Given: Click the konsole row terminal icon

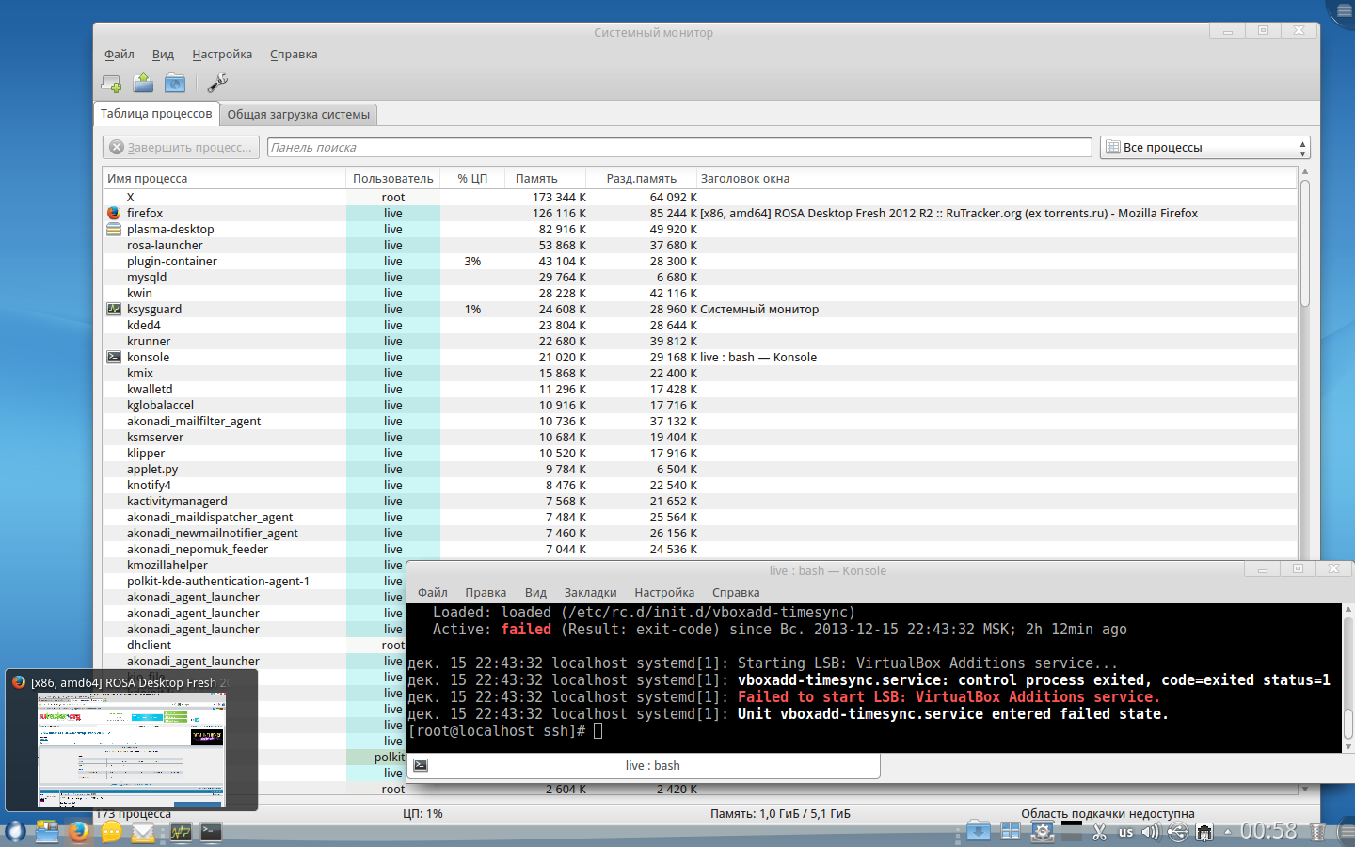Looking at the screenshot, I should pos(114,358).
